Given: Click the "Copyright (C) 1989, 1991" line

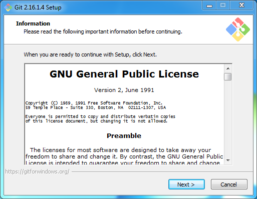Looking at the screenshot, I should pos(94,103).
